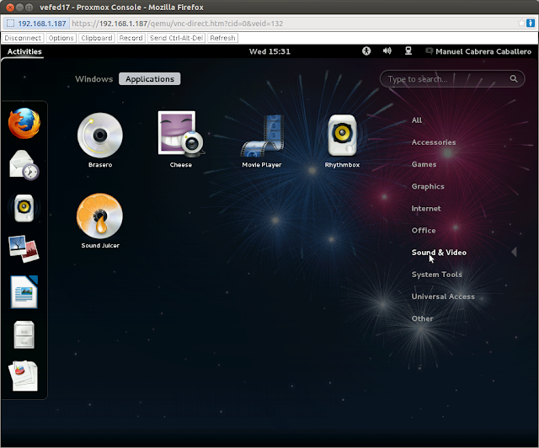
Task: Open Firefox from the dash
Action: tap(24, 123)
